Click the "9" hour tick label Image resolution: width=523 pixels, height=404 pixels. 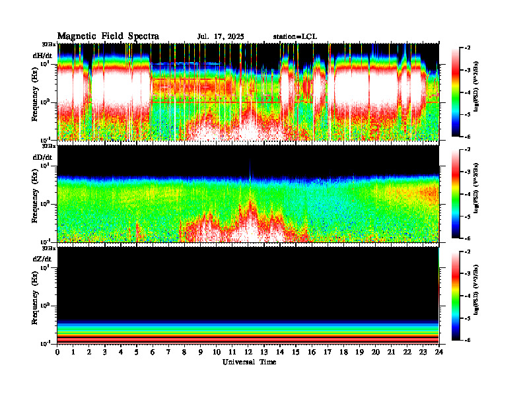coord(201,352)
